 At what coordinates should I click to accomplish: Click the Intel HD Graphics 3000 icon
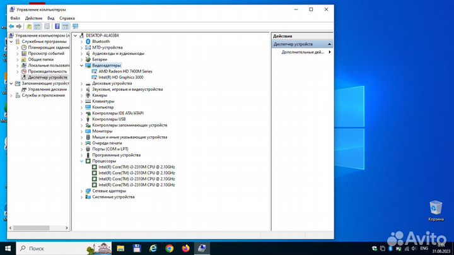(94, 78)
